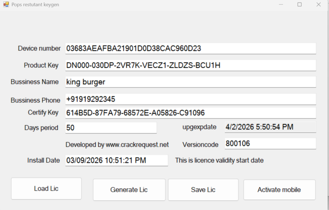The image size is (329, 210).
Task: Click the licence validity start date note
Action: (x=219, y=160)
